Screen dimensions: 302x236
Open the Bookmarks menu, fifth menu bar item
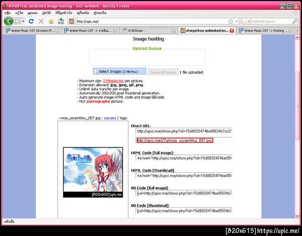63,13
